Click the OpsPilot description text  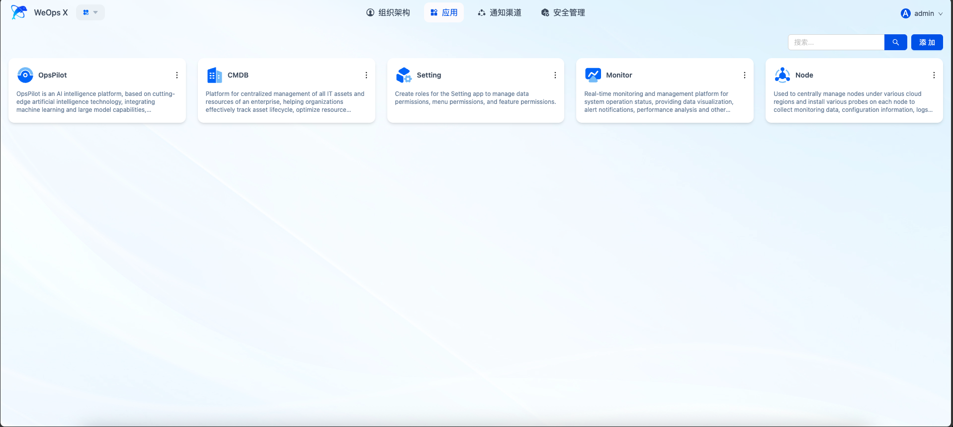click(96, 102)
